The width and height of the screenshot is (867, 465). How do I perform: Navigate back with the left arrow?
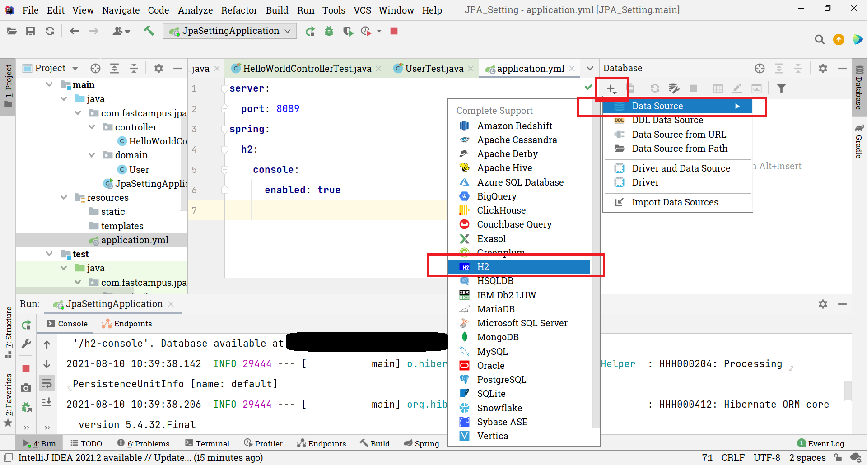(75, 31)
